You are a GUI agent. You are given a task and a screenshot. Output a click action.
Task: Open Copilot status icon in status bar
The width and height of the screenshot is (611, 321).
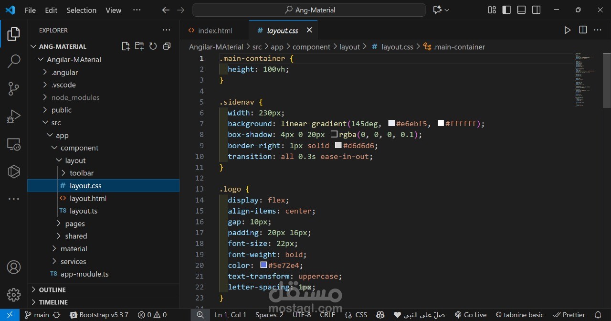tap(380, 315)
